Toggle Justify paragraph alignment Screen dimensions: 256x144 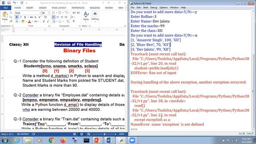[66, 17]
